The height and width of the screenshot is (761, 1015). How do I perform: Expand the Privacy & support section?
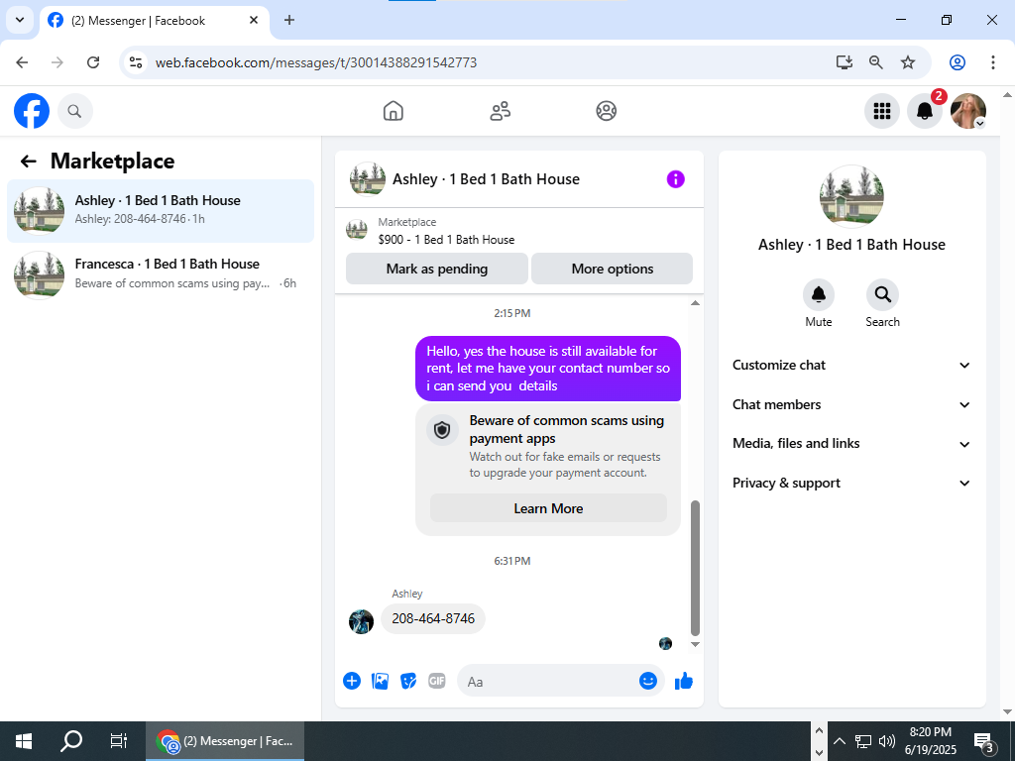point(851,484)
